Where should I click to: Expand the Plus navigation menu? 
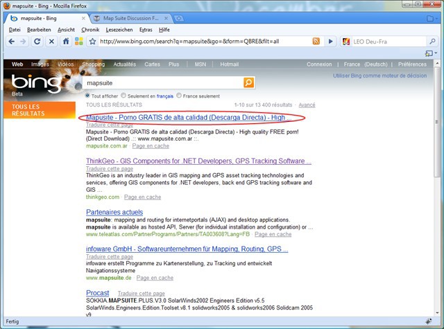(174, 64)
